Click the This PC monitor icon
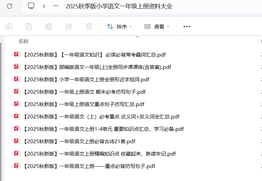 (x=31, y=6)
